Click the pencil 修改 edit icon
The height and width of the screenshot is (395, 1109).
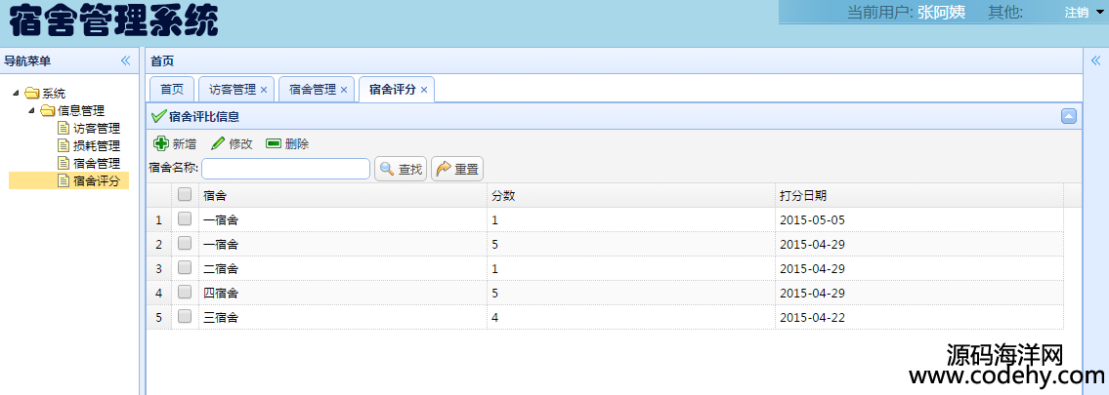point(218,143)
